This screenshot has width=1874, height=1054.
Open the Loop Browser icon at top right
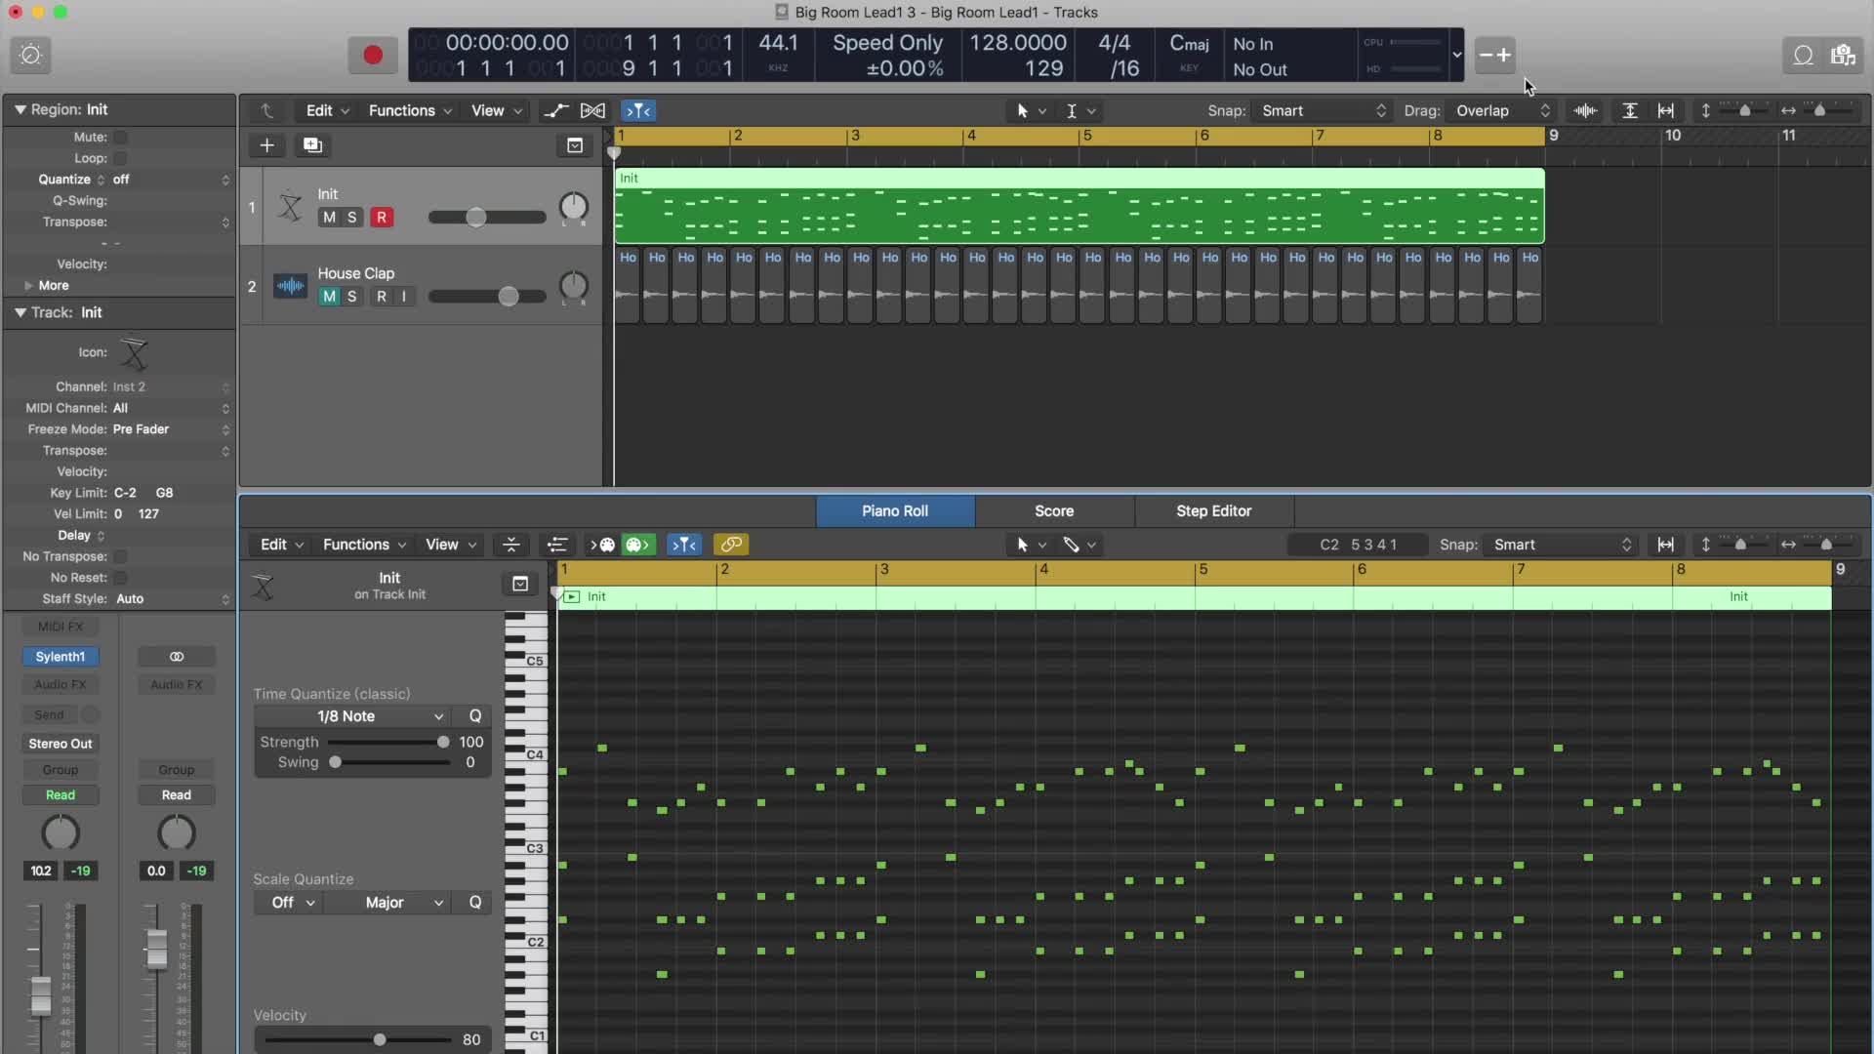coord(1803,56)
